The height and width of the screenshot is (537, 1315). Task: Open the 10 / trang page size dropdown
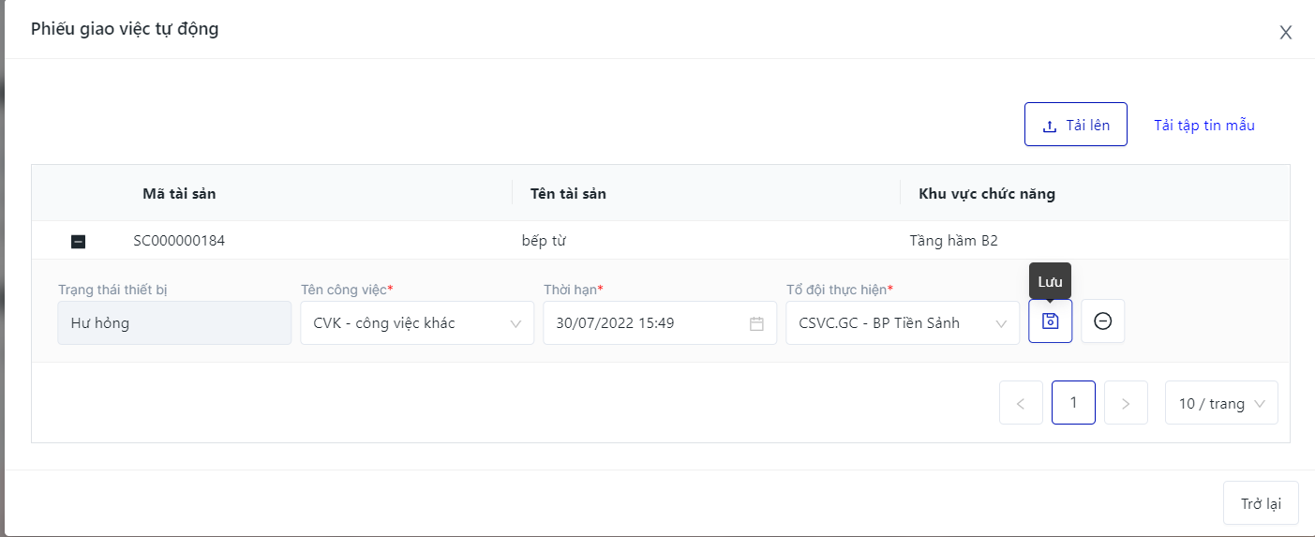tap(1221, 403)
